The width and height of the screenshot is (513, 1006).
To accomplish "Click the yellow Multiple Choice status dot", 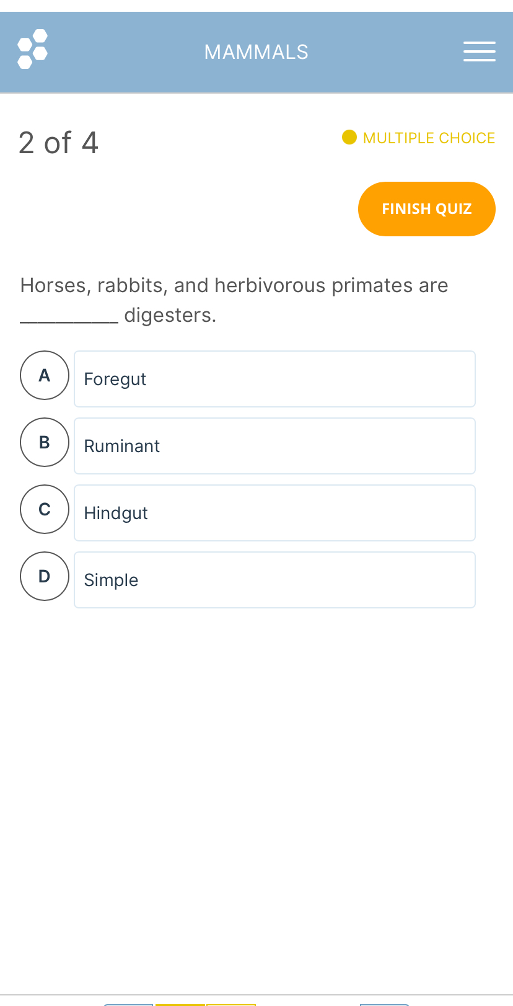I will 349,137.
